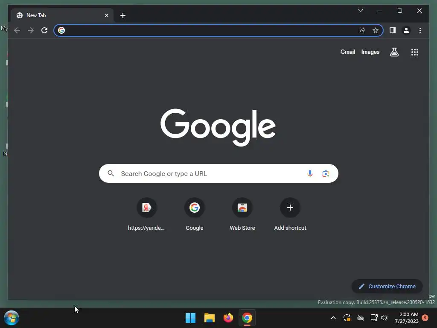Click the Chrome taskbar icon
The width and height of the screenshot is (437, 328).
tap(247, 318)
